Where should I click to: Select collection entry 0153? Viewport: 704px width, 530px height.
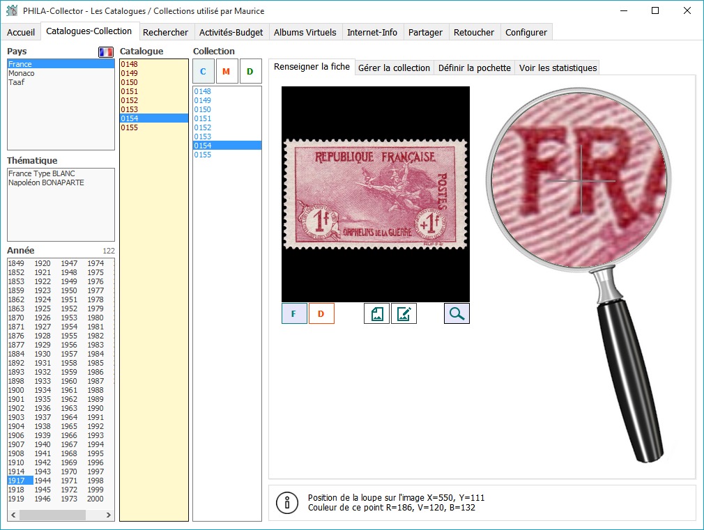pos(227,137)
